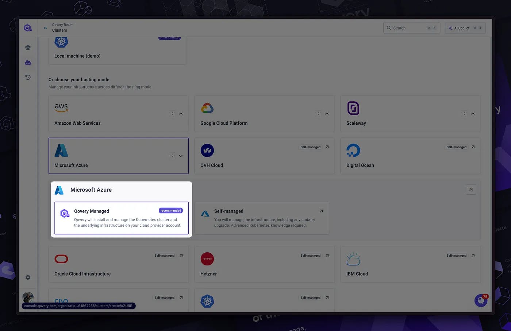Click the Kubernetes wheel icon in bottom card

point(207,301)
